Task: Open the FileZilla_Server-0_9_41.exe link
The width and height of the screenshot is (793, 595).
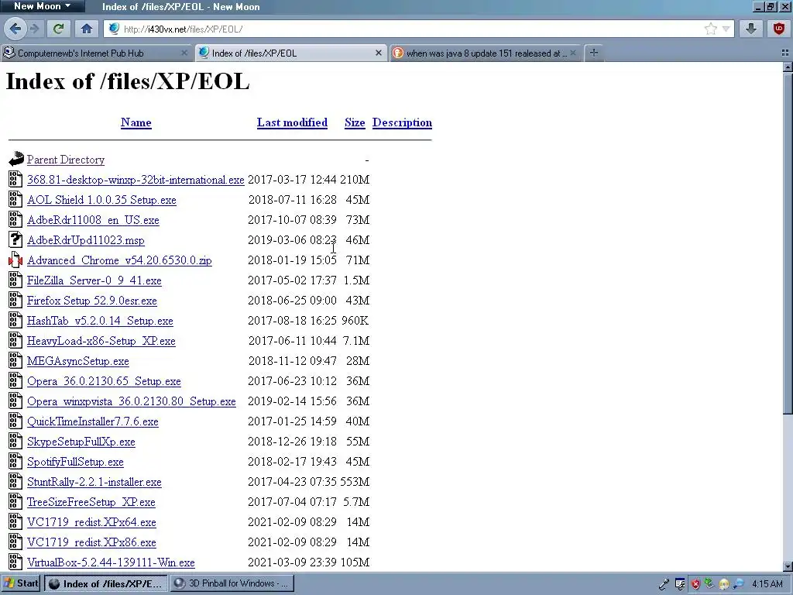Action: pyautogui.click(x=94, y=280)
